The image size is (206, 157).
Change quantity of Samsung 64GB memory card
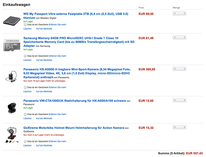(x=180, y=37)
